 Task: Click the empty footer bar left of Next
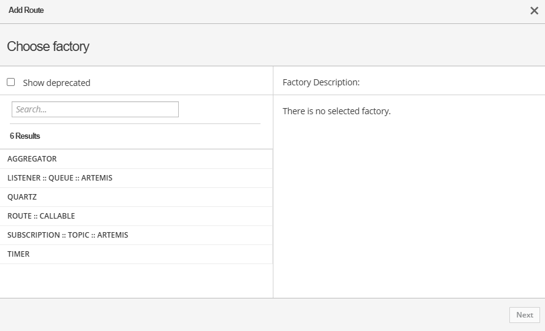click(246, 314)
